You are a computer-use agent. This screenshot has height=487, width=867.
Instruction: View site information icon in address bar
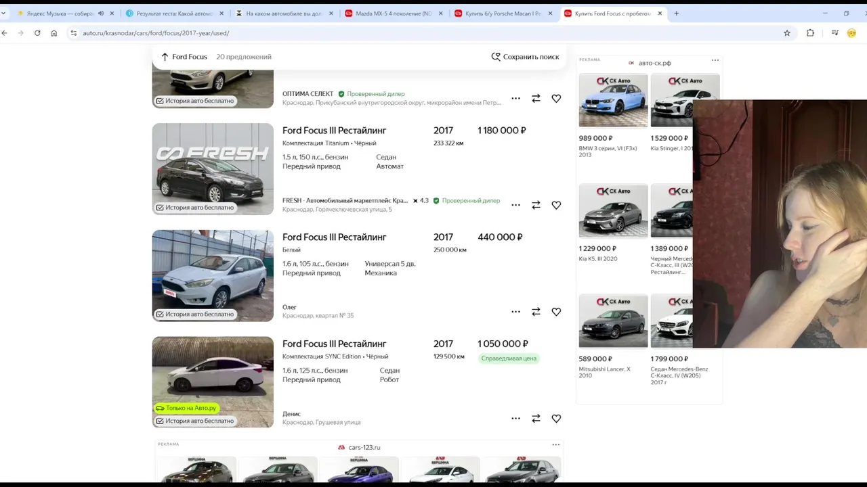point(74,33)
